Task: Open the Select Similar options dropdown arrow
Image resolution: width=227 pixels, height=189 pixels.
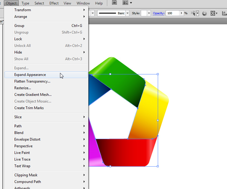Action: (197, 14)
